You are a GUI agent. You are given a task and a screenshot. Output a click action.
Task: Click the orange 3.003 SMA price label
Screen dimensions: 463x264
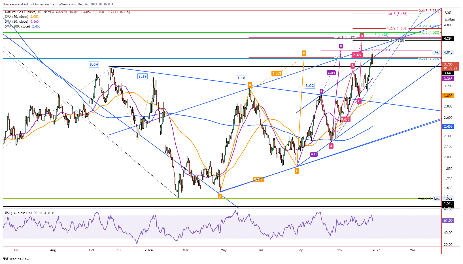pos(448,96)
